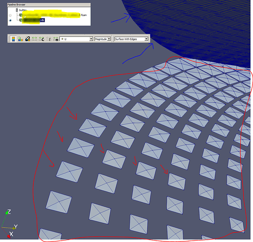Image resolution: width=253 pixels, height=242 pixels.
Task: Click the vtk source cube icon
Action: pyautogui.click(x=21, y=20)
